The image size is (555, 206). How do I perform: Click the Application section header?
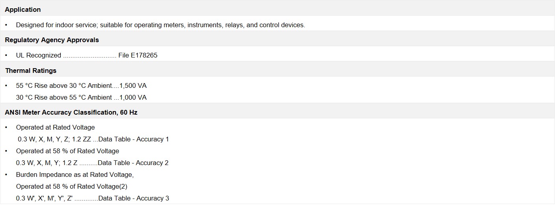coord(23,9)
